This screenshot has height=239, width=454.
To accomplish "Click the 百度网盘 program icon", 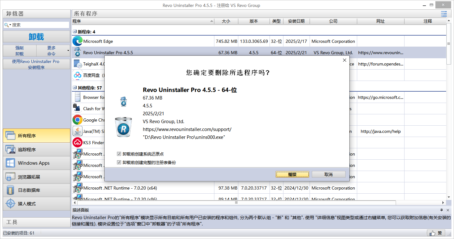I will tap(77, 75).
